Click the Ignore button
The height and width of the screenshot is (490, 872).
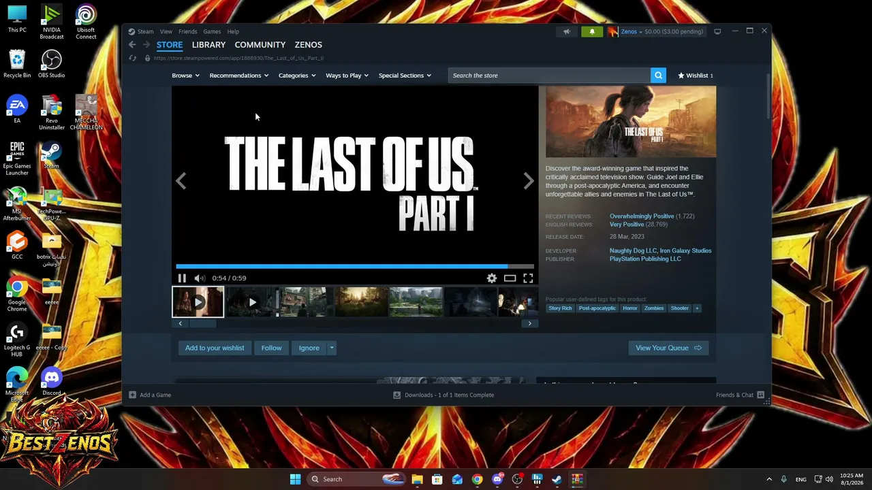[x=309, y=348]
